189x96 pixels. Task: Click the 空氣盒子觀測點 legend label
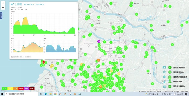click(179, 68)
